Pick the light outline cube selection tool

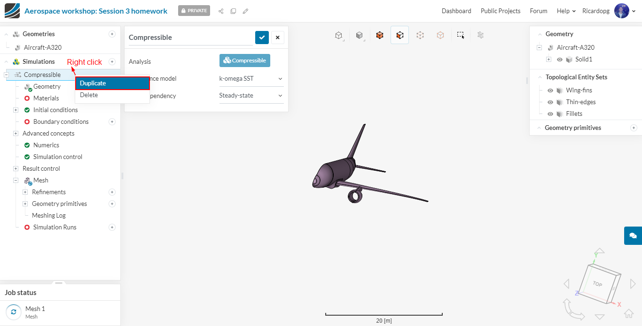(440, 35)
